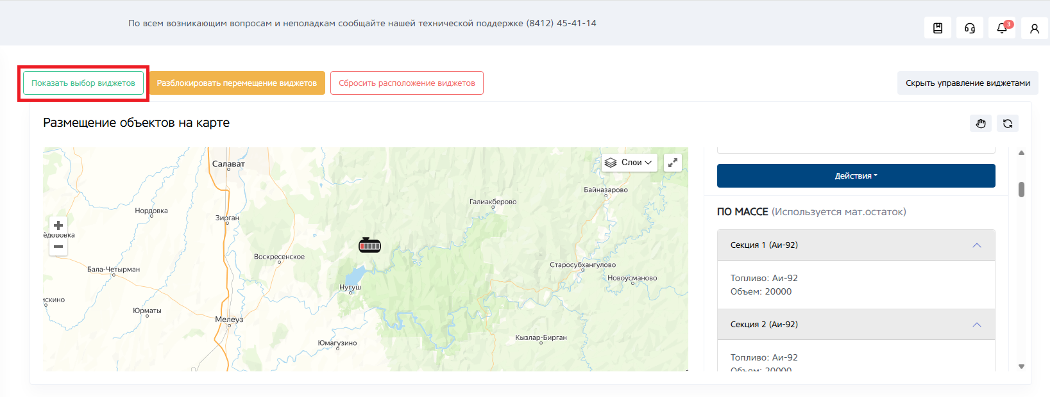Refresh the map widget
This screenshot has height=397, width=1050.
coord(1008,124)
